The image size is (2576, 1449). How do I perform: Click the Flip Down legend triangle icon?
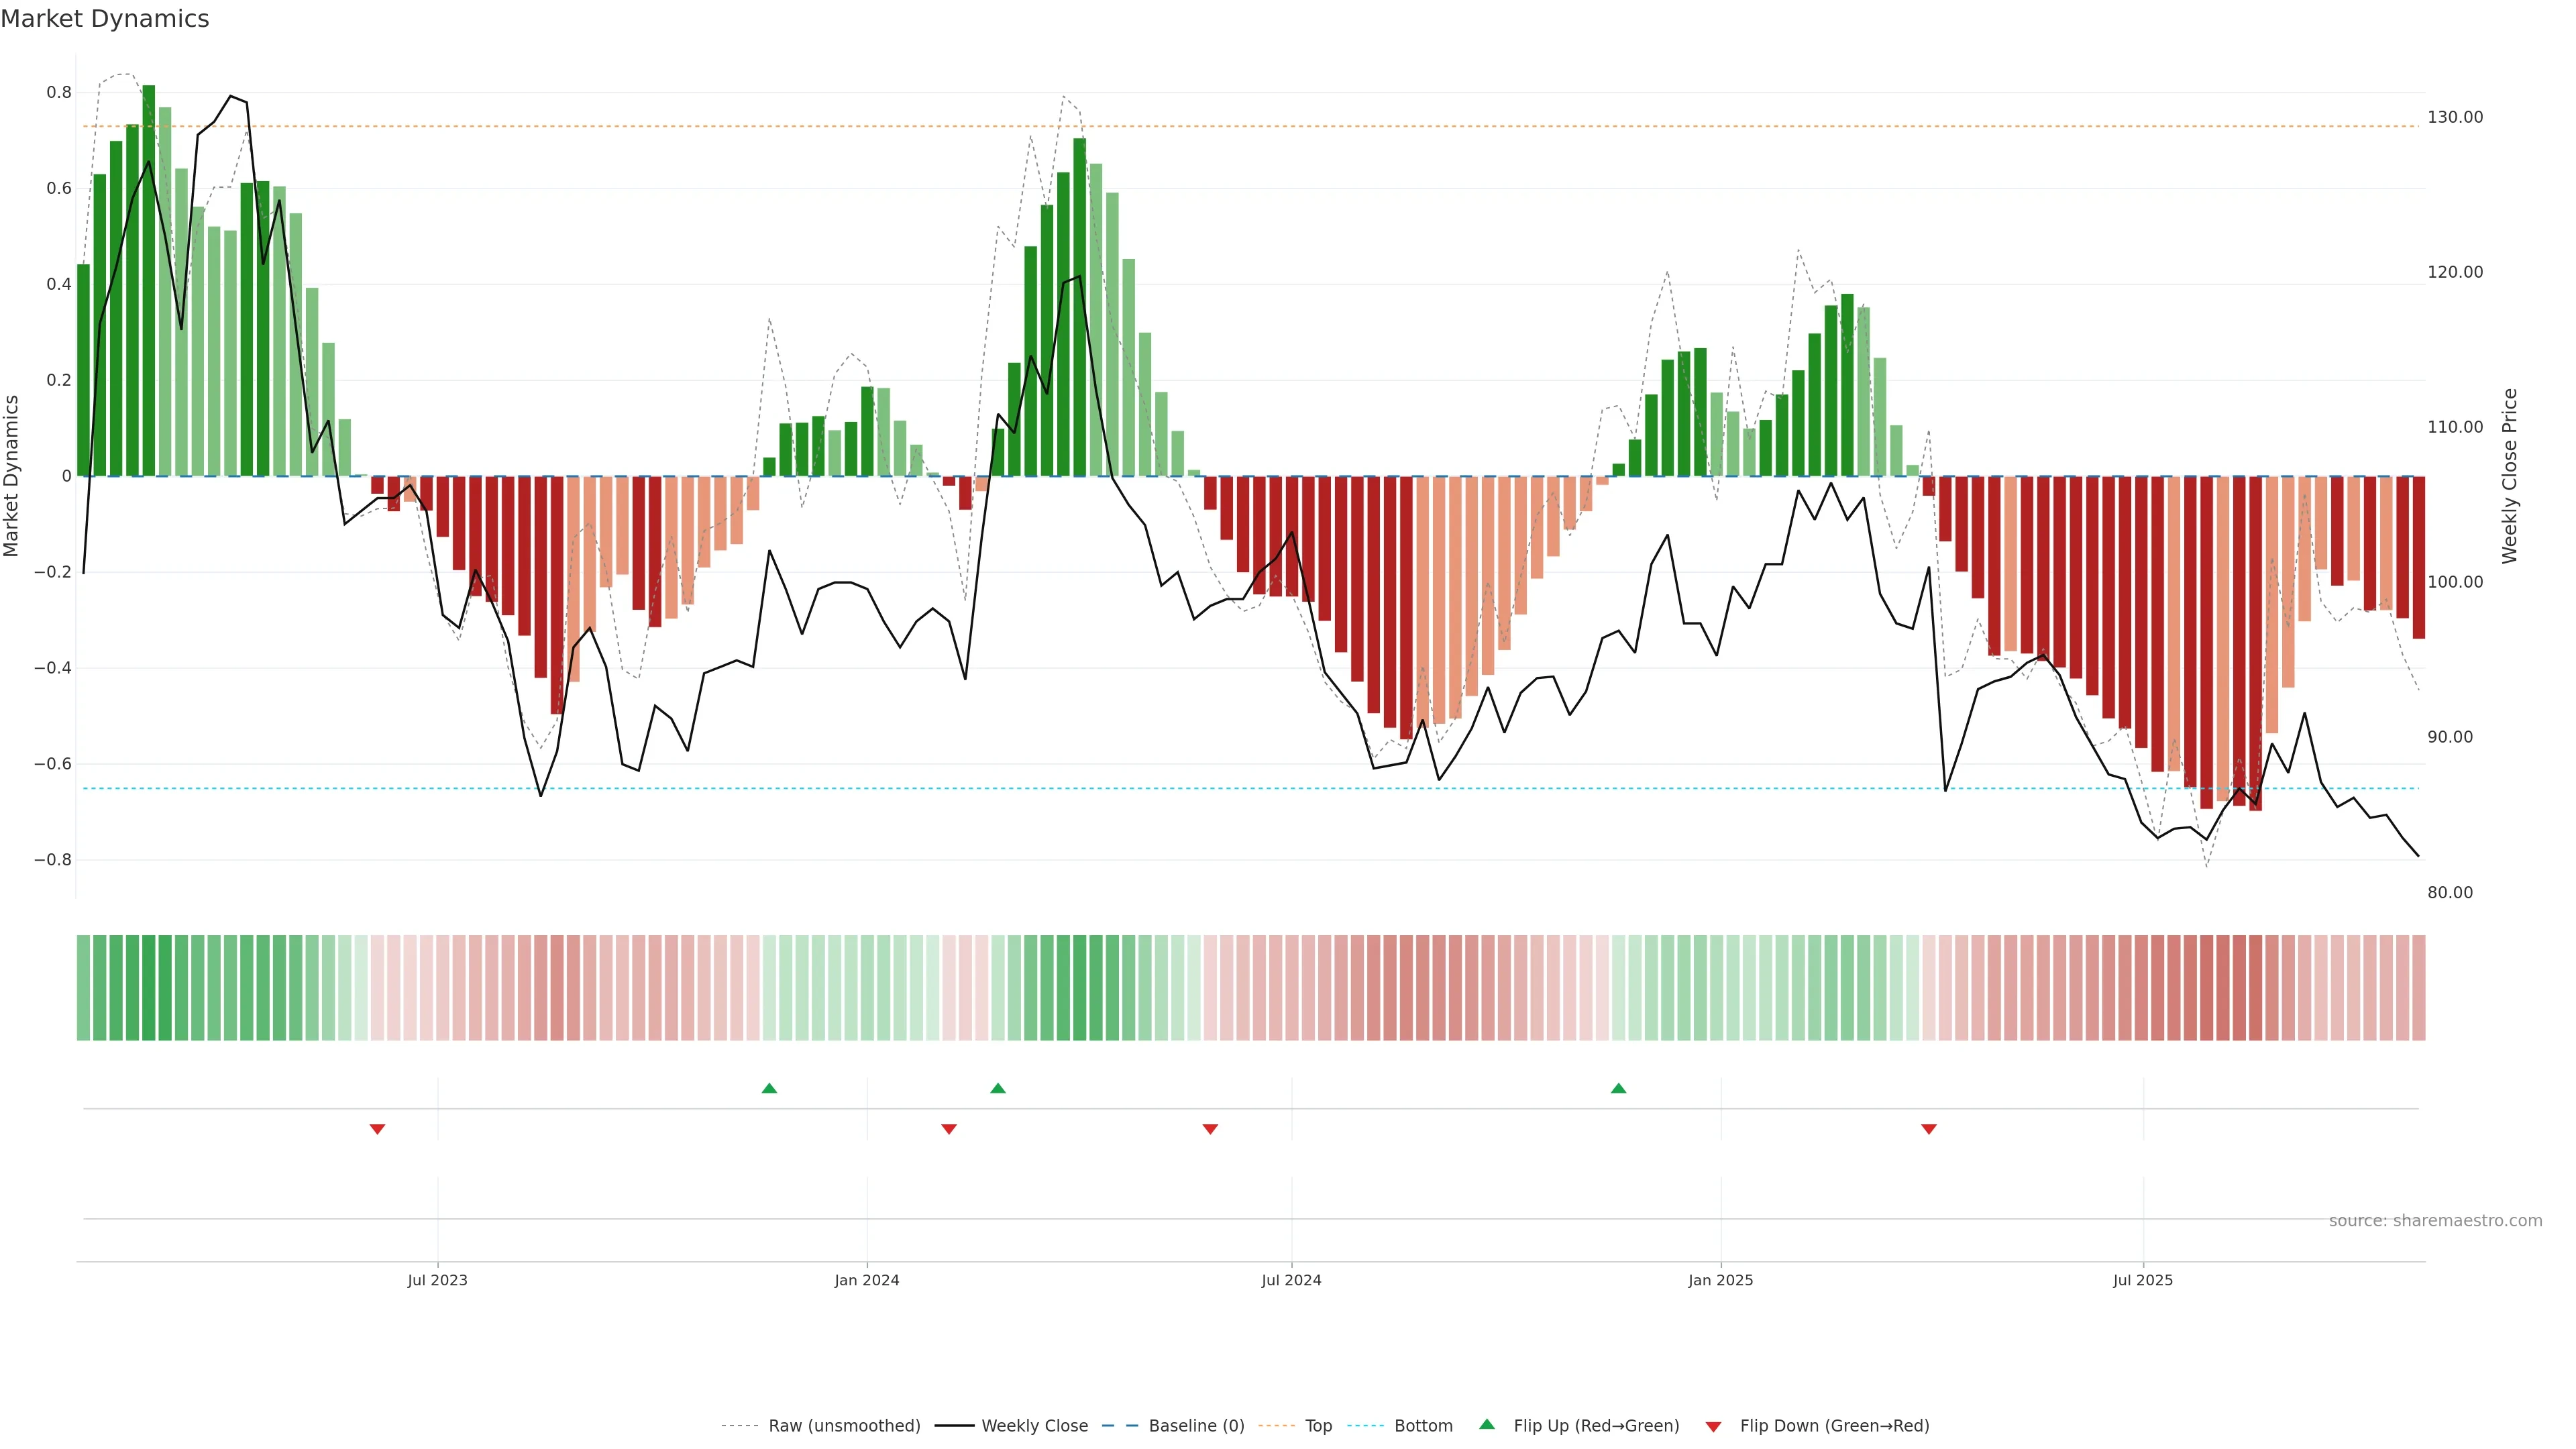click(x=1713, y=1427)
